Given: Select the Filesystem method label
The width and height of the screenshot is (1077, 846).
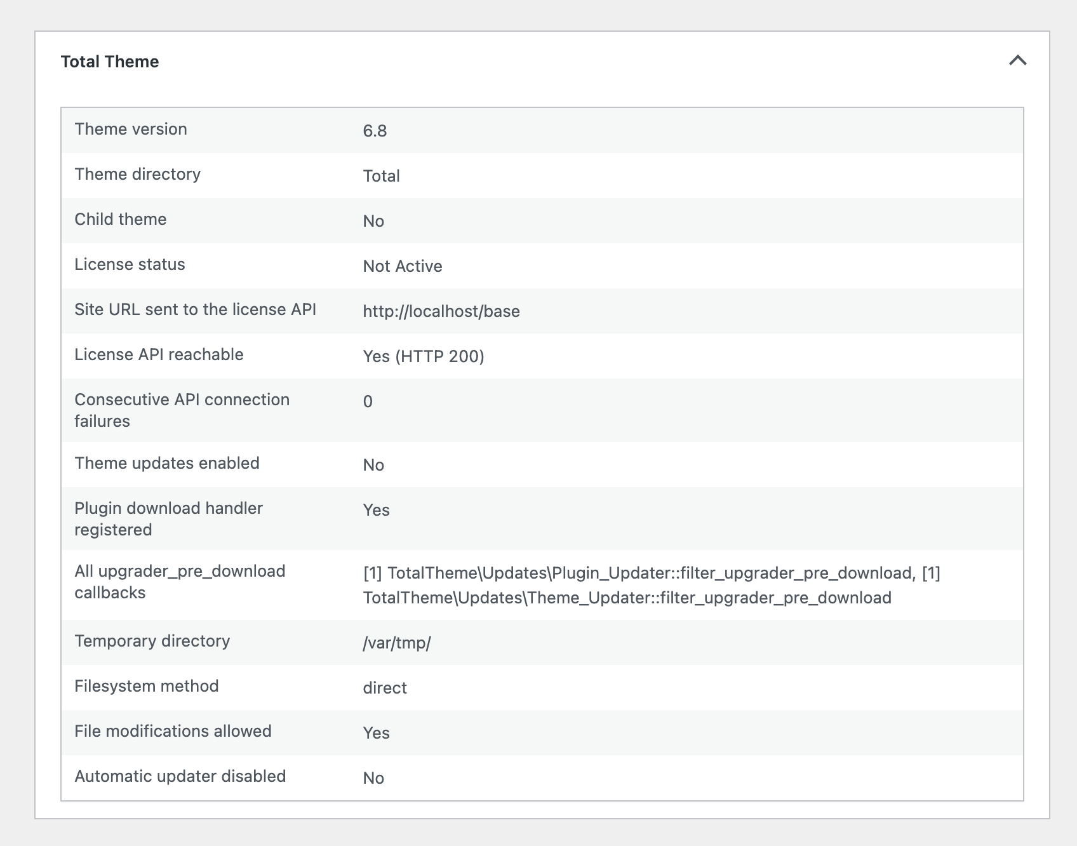Looking at the screenshot, I should [147, 686].
